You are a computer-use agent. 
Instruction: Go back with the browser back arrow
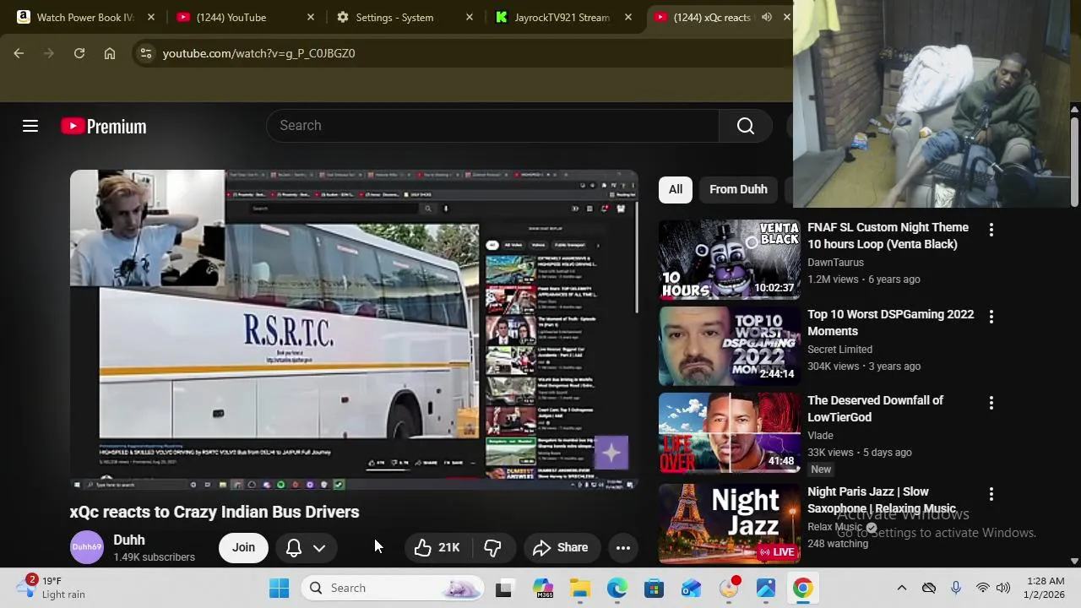pyautogui.click(x=19, y=53)
